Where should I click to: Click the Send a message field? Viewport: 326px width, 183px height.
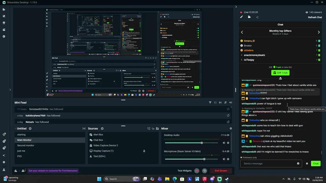pyautogui.click(x=271, y=163)
